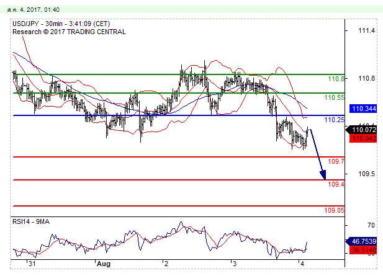This screenshot has height=276, width=383.
Task: Select the red 109.4 support label
Action: pos(336,184)
